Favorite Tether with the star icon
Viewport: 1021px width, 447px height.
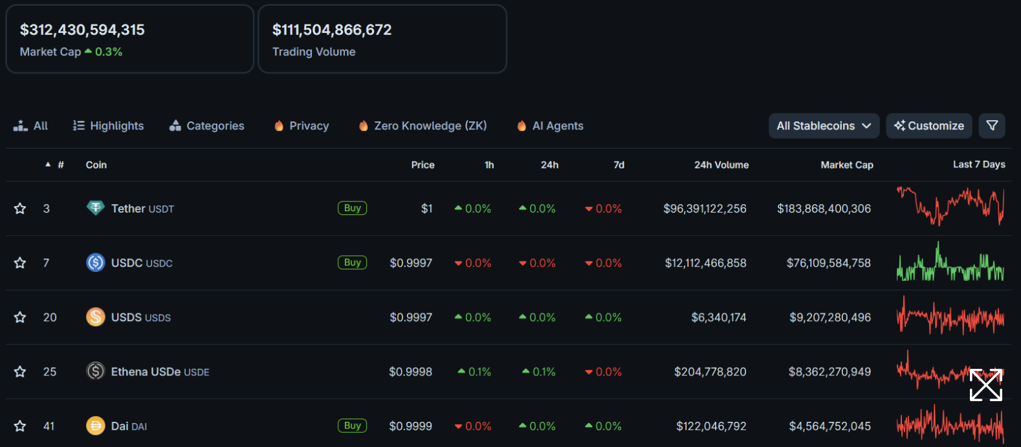point(20,209)
